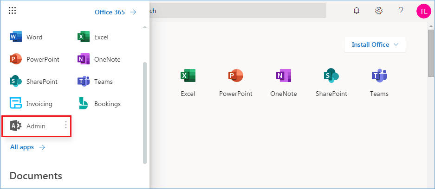Image resolution: width=435 pixels, height=189 pixels.
Task: Open the Admin center app
Action: click(x=28, y=126)
